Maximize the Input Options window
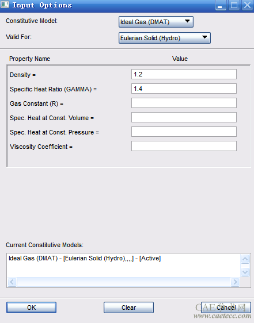254x323 pixels. pyautogui.click(x=234, y=5)
